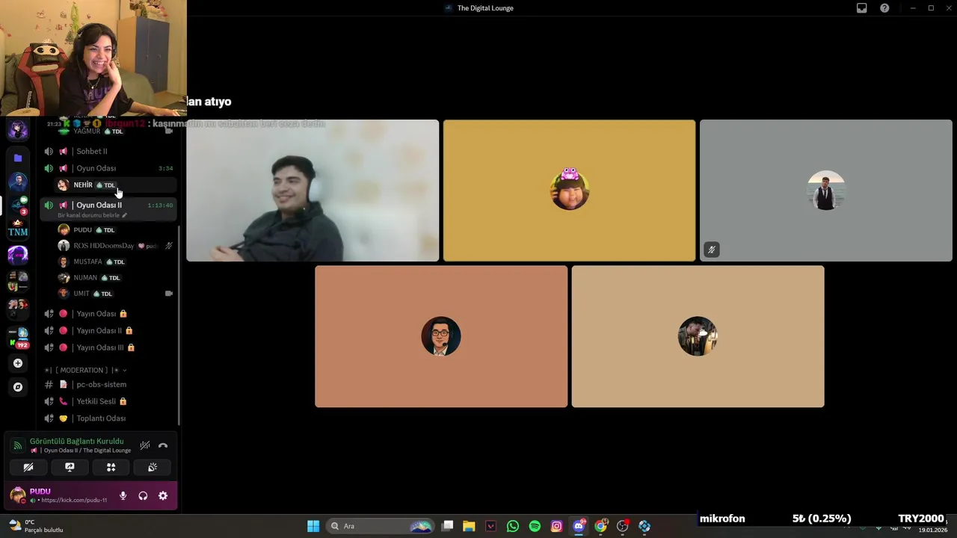This screenshot has width=957, height=538.
Task: Focus the gray muted participant tile
Action: point(825,191)
